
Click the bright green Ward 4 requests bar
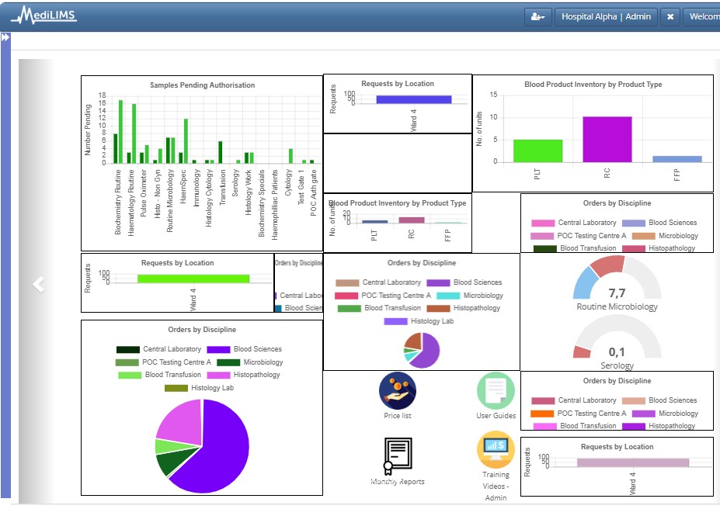(193, 279)
